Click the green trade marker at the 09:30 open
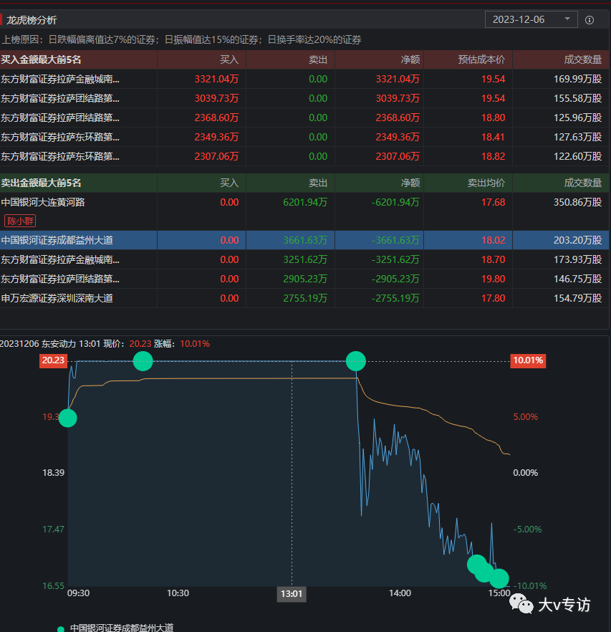The height and width of the screenshot is (632, 611). click(x=68, y=418)
